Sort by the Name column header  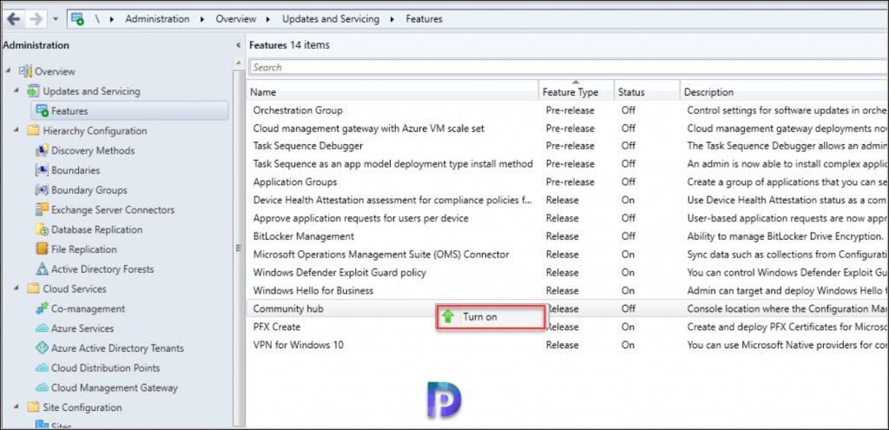393,92
